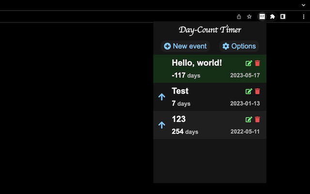This screenshot has width=310, height=194.
Task: Select the Hello, world! event title
Action: tap(197, 63)
